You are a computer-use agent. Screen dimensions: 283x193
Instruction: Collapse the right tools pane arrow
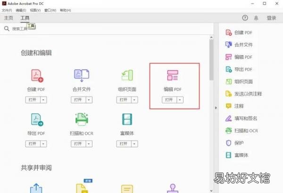[x=216, y=108]
